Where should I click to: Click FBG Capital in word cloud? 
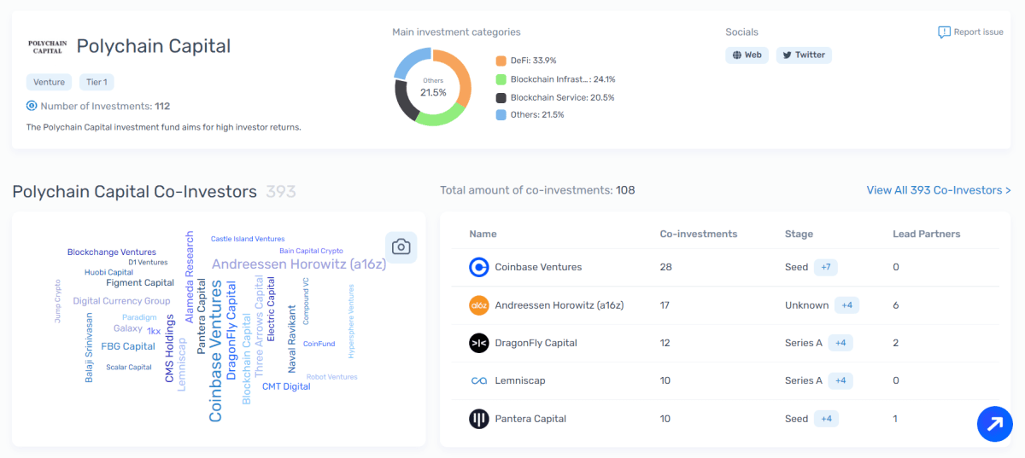128,346
